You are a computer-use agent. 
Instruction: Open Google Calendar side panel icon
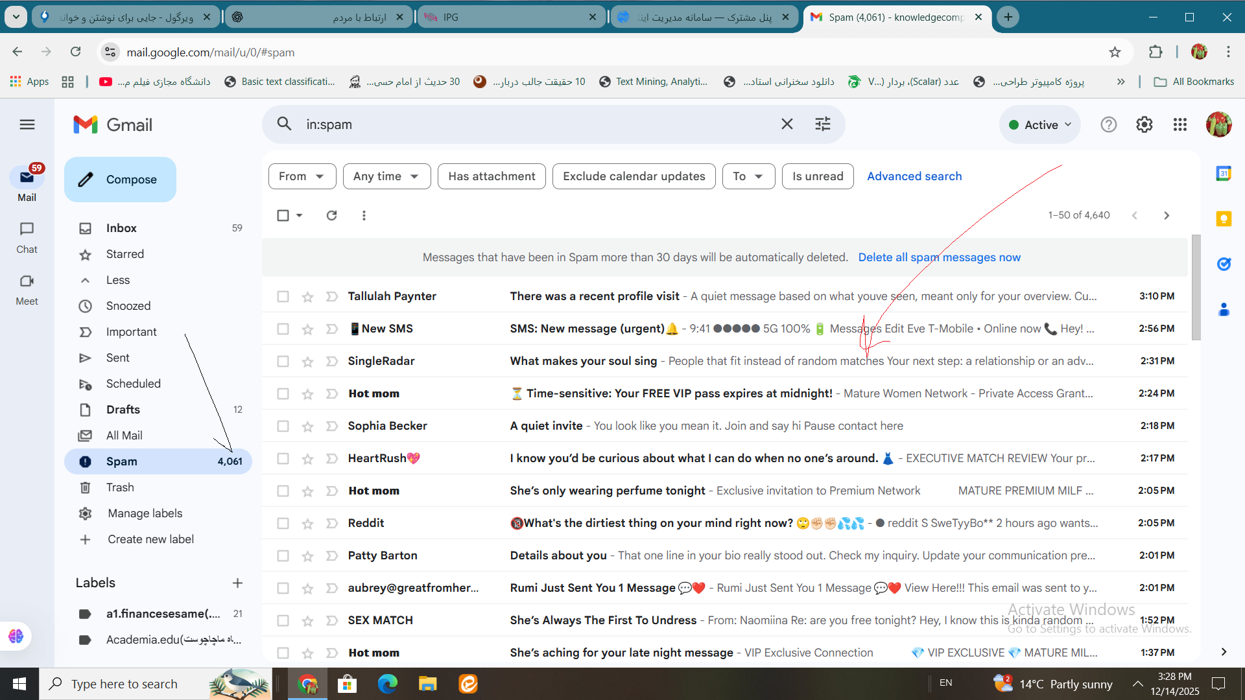pyautogui.click(x=1223, y=173)
